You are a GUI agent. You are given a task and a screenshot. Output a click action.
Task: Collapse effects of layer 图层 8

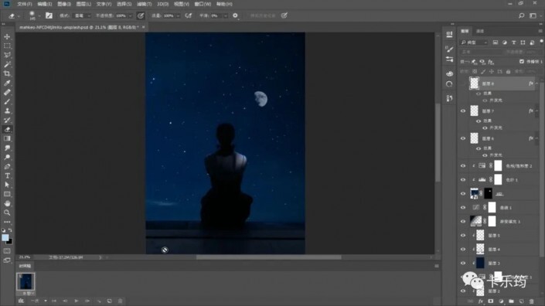[537, 83]
